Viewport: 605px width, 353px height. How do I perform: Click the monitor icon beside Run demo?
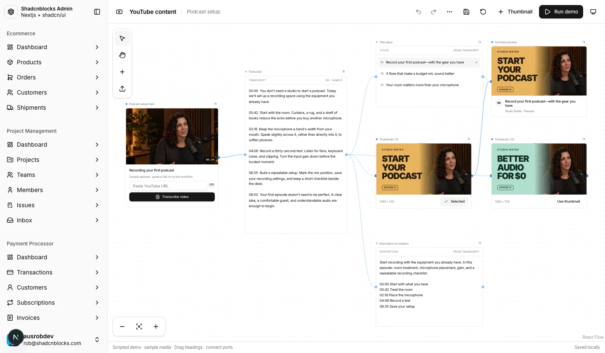(x=593, y=12)
